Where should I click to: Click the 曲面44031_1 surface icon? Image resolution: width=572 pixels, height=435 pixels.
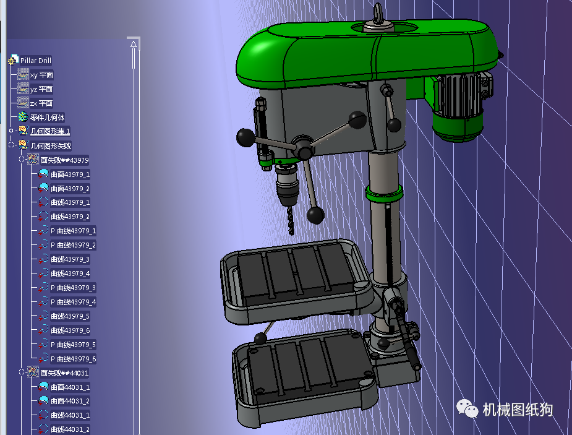43,387
